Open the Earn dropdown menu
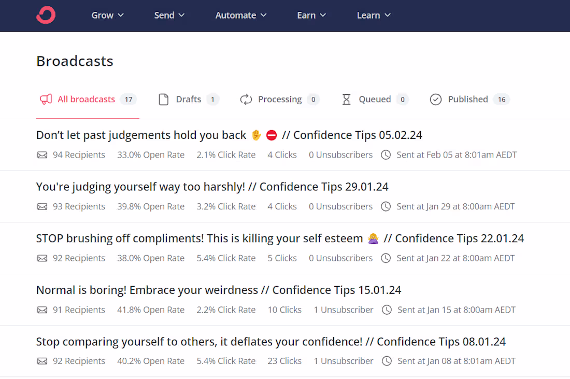The width and height of the screenshot is (570, 379). coord(311,15)
